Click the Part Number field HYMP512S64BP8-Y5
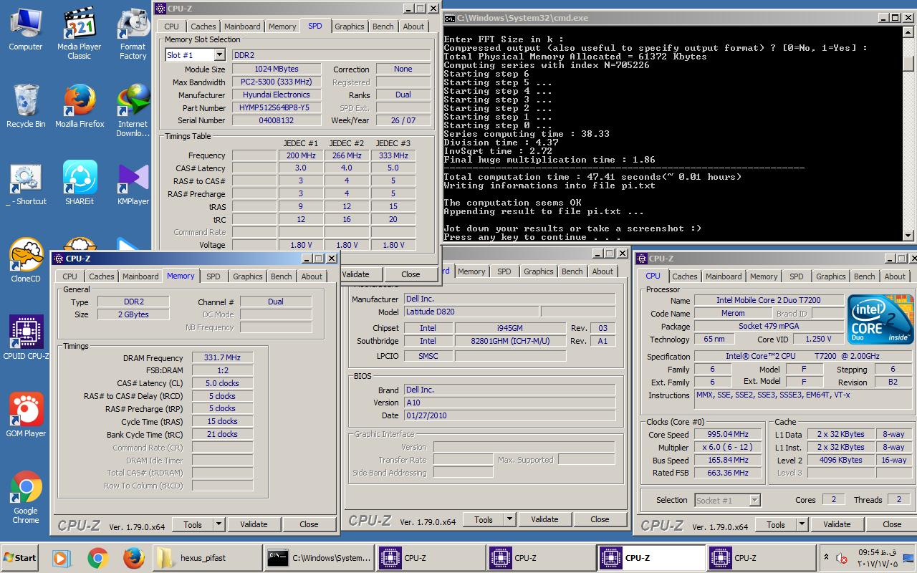This screenshot has width=917, height=573. pyautogui.click(x=276, y=108)
